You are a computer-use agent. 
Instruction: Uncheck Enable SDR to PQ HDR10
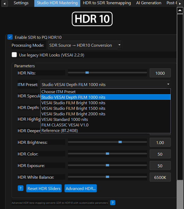(x=10, y=37)
